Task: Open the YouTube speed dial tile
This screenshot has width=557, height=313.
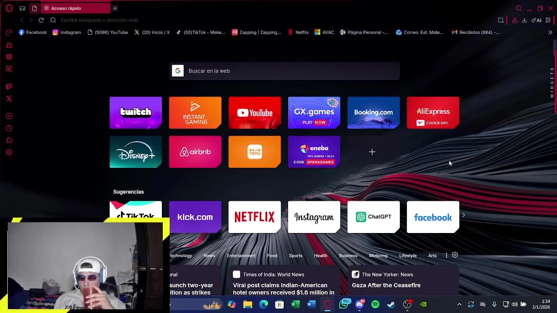Action: point(255,113)
